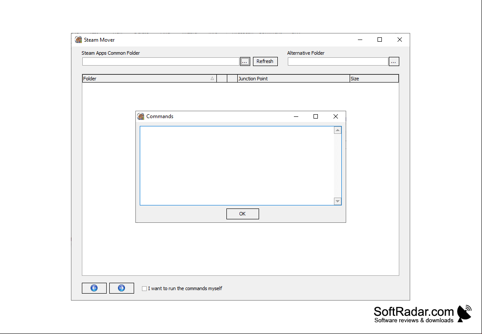This screenshot has width=482, height=334.
Task: Sort by the Size column header
Action: tap(374, 79)
